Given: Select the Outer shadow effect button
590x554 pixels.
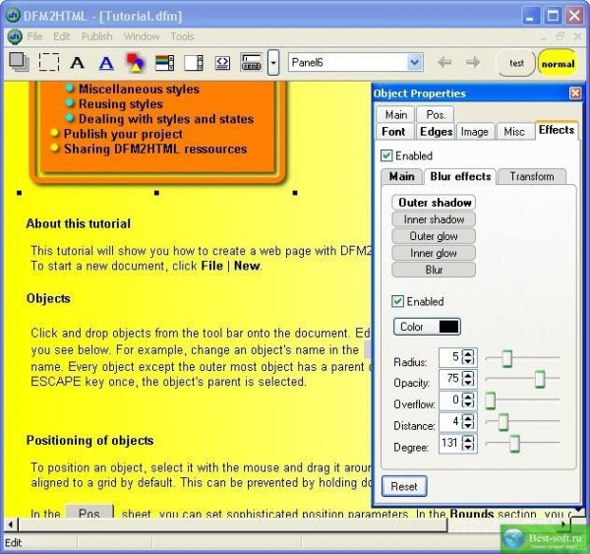Looking at the screenshot, I should (x=434, y=203).
